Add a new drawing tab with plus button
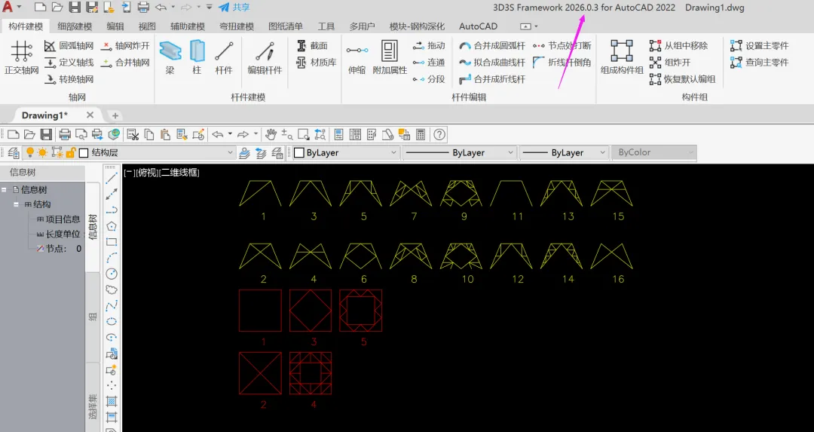Screen dimensions: 814x432 pyautogui.click(x=115, y=115)
